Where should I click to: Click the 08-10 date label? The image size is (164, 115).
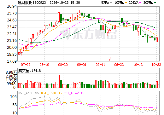click(44, 65)
